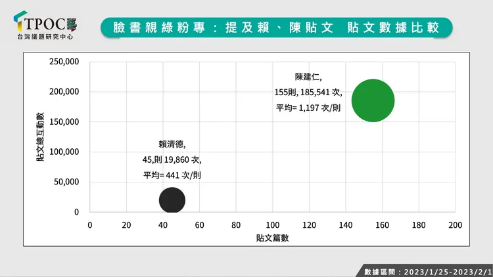The height and width of the screenshot is (277, 493).
Task: Click the text '平均= 441 次/則'
Action: pyautogui.click(x=172, y=175)
